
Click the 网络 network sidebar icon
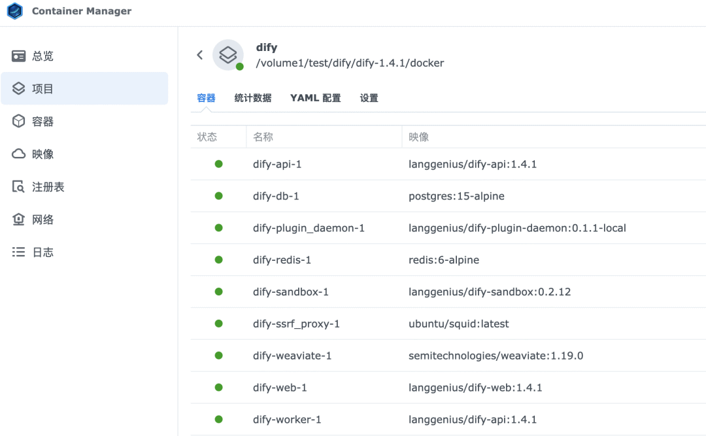[18, 220]
